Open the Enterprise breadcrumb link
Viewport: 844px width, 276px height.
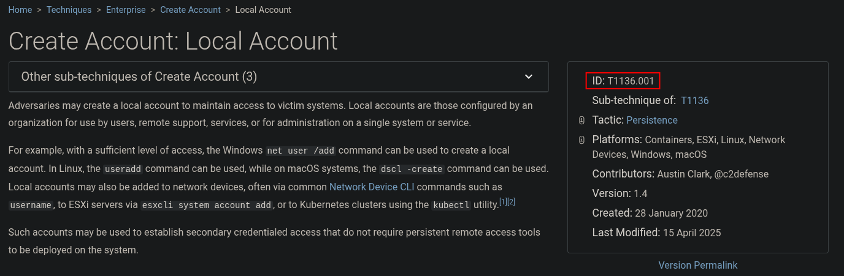tap(126, 10)
